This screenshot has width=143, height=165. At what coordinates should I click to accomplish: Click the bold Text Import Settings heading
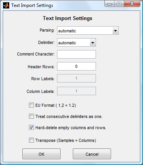click(67, 18)
